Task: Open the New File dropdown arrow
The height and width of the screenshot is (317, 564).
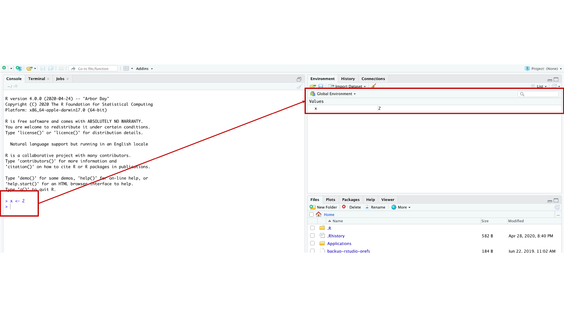Action: pyautogui.click(x=11, y=69)
